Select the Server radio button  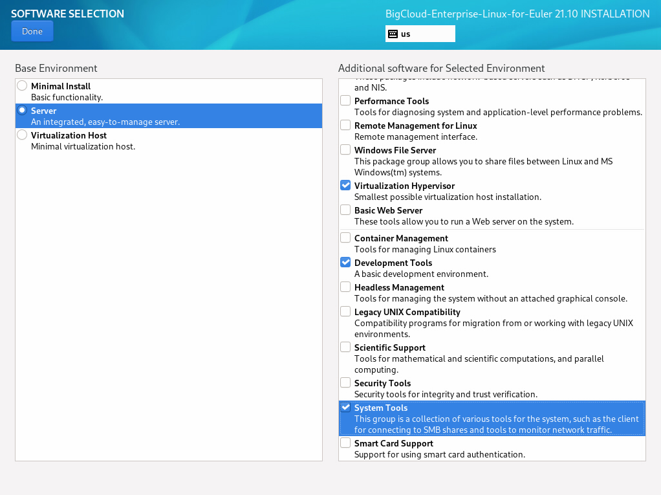23,111
